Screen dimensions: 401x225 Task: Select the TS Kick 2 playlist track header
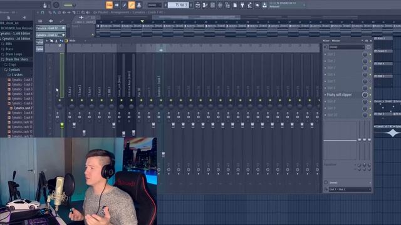click(x=383, y=39)
